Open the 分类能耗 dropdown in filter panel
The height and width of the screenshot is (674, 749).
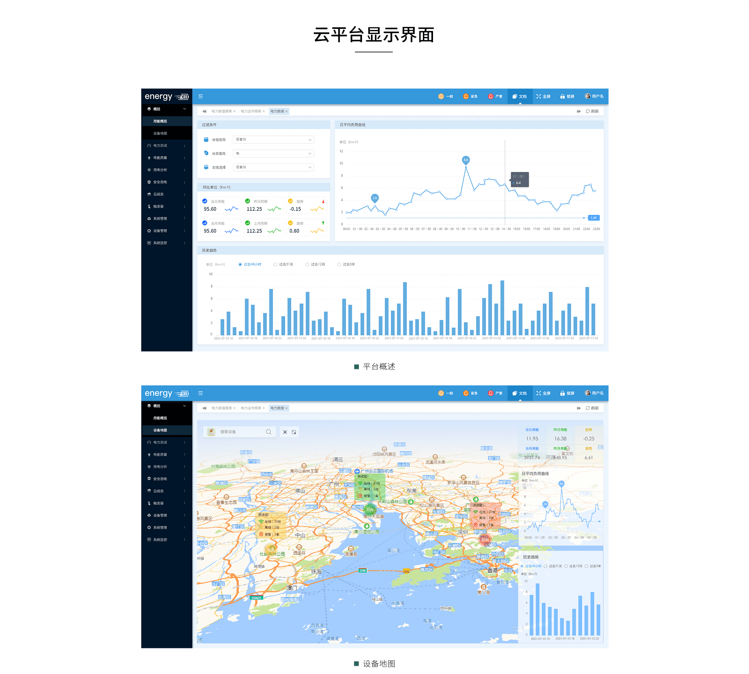click(x=273, y=154)
